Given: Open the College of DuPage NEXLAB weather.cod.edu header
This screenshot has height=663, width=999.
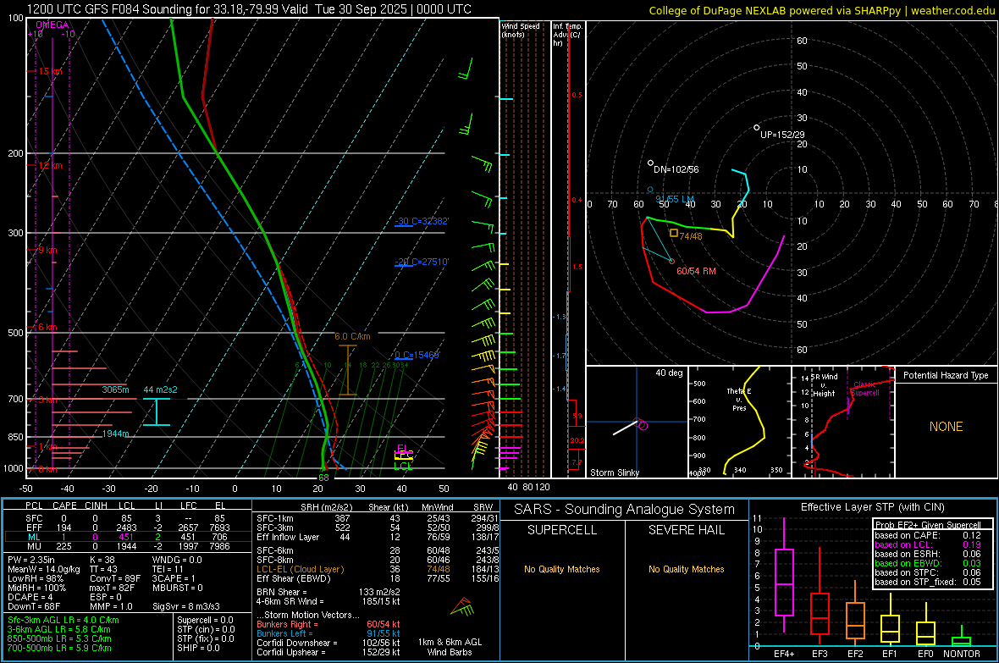Looking at the screenshot, I should click(821, 10).
